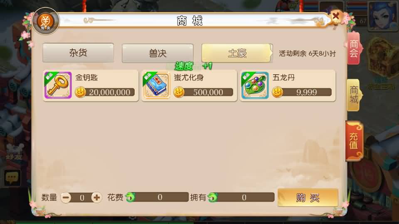
Task: Select the 蚩尤化身 blue book icon
Action: (x=157, y=85)
